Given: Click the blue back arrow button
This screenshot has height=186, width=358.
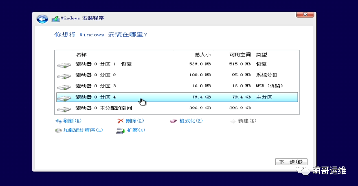Looking at the screenshot, I should point(42,19).
